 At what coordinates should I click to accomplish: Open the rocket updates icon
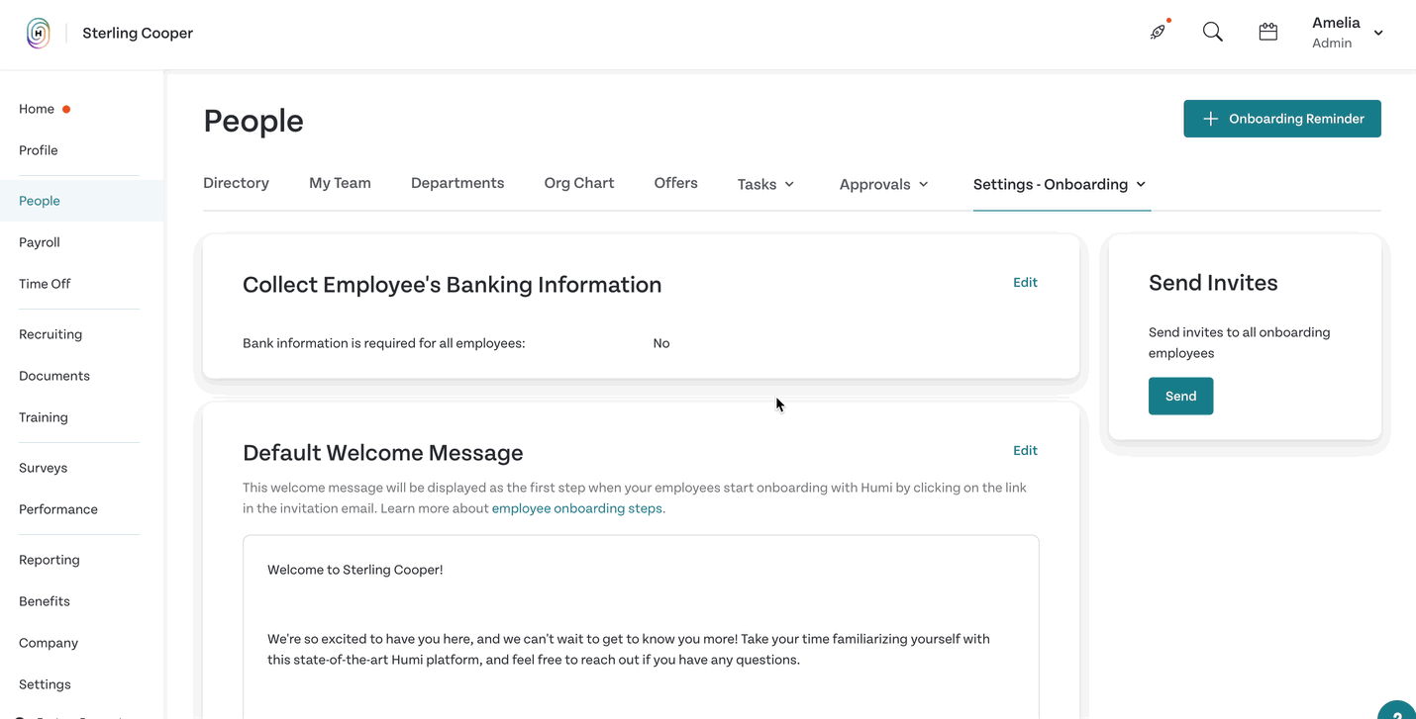click(1159, 32)
